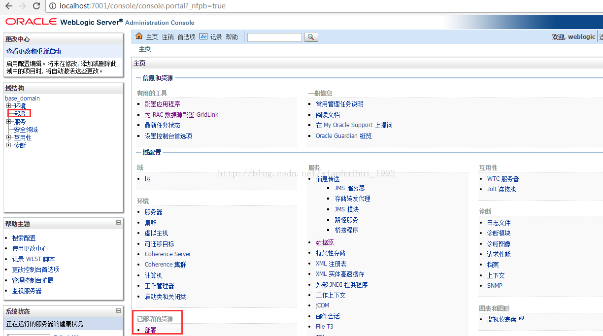Image resolution: width=603 pixels, height=336 pixels.
Task: Click into the console search field
Action: click(x=274, y=37)
